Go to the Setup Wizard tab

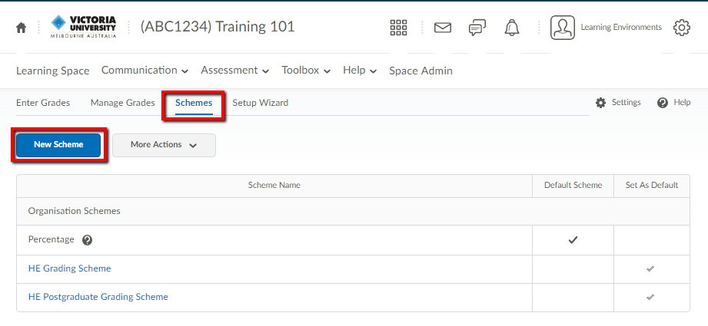pyautogui.click(x=260, y=103)
